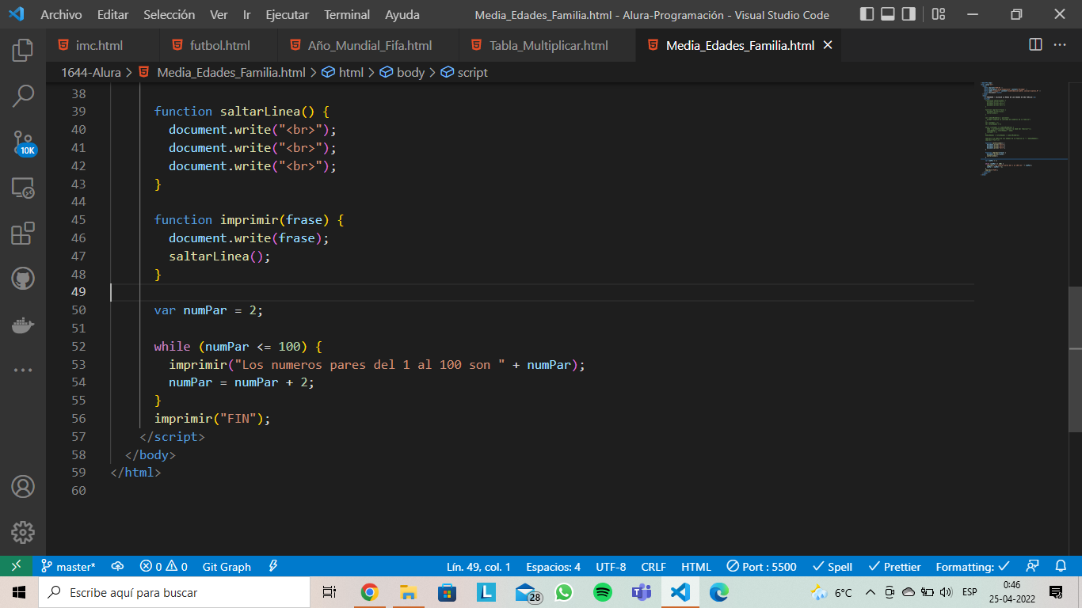Open the Archivo menu

[x=61, y=14]
